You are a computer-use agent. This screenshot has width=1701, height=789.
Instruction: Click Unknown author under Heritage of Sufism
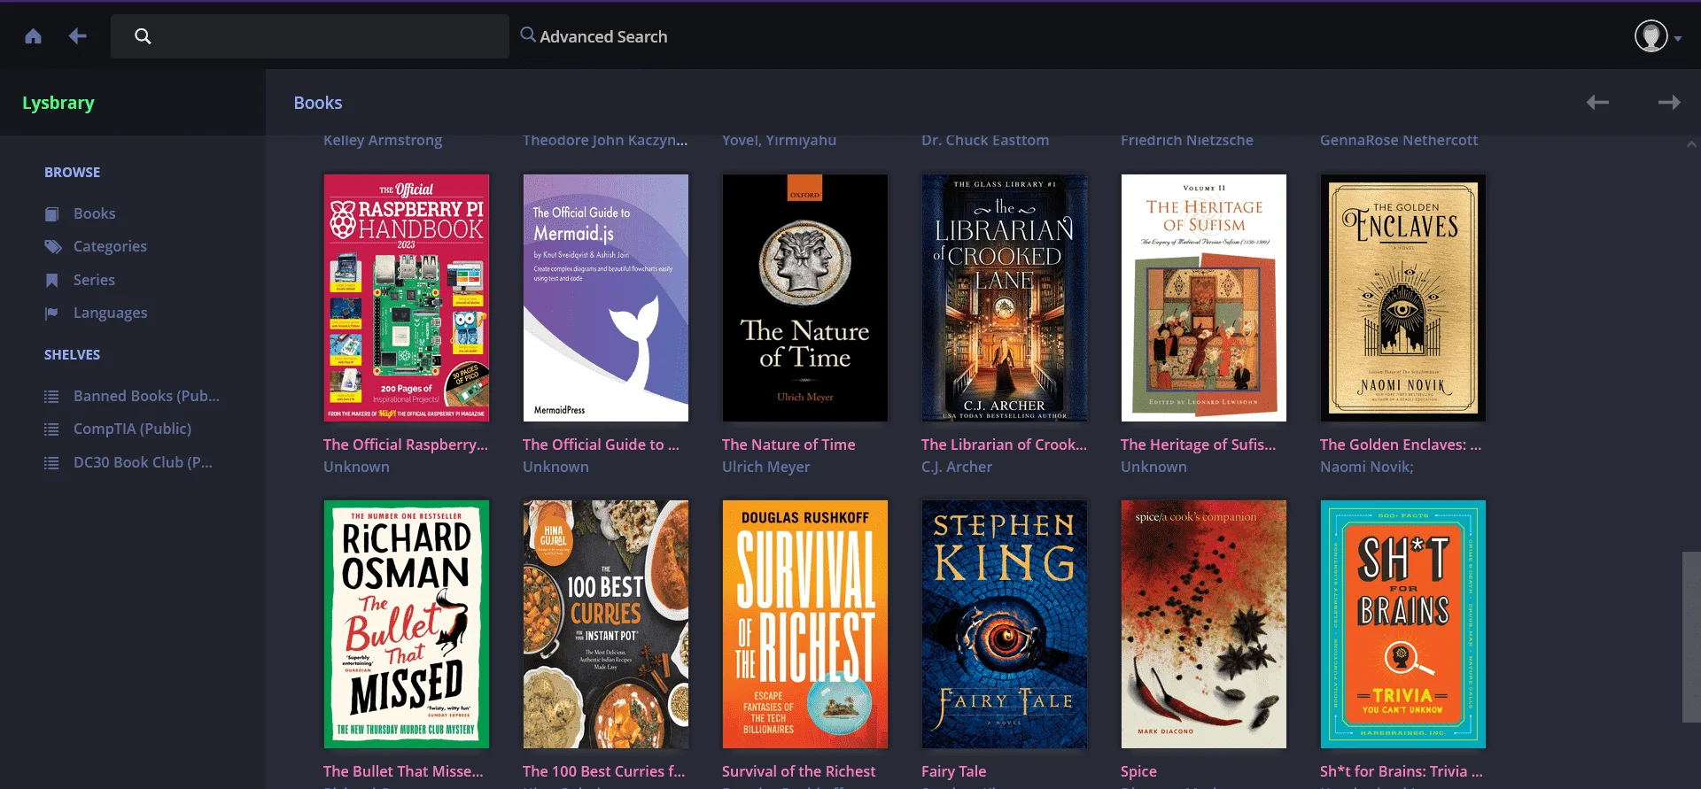click(1153, 467)
